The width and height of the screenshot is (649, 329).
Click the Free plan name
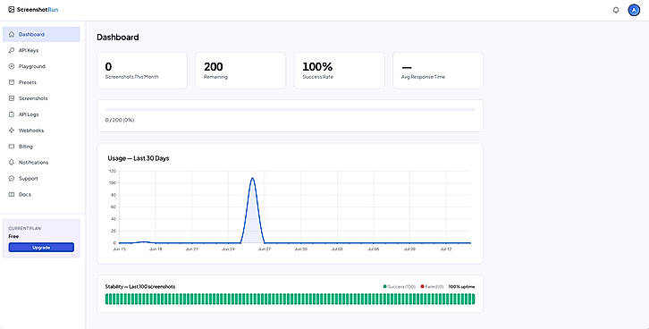(13, 236)
